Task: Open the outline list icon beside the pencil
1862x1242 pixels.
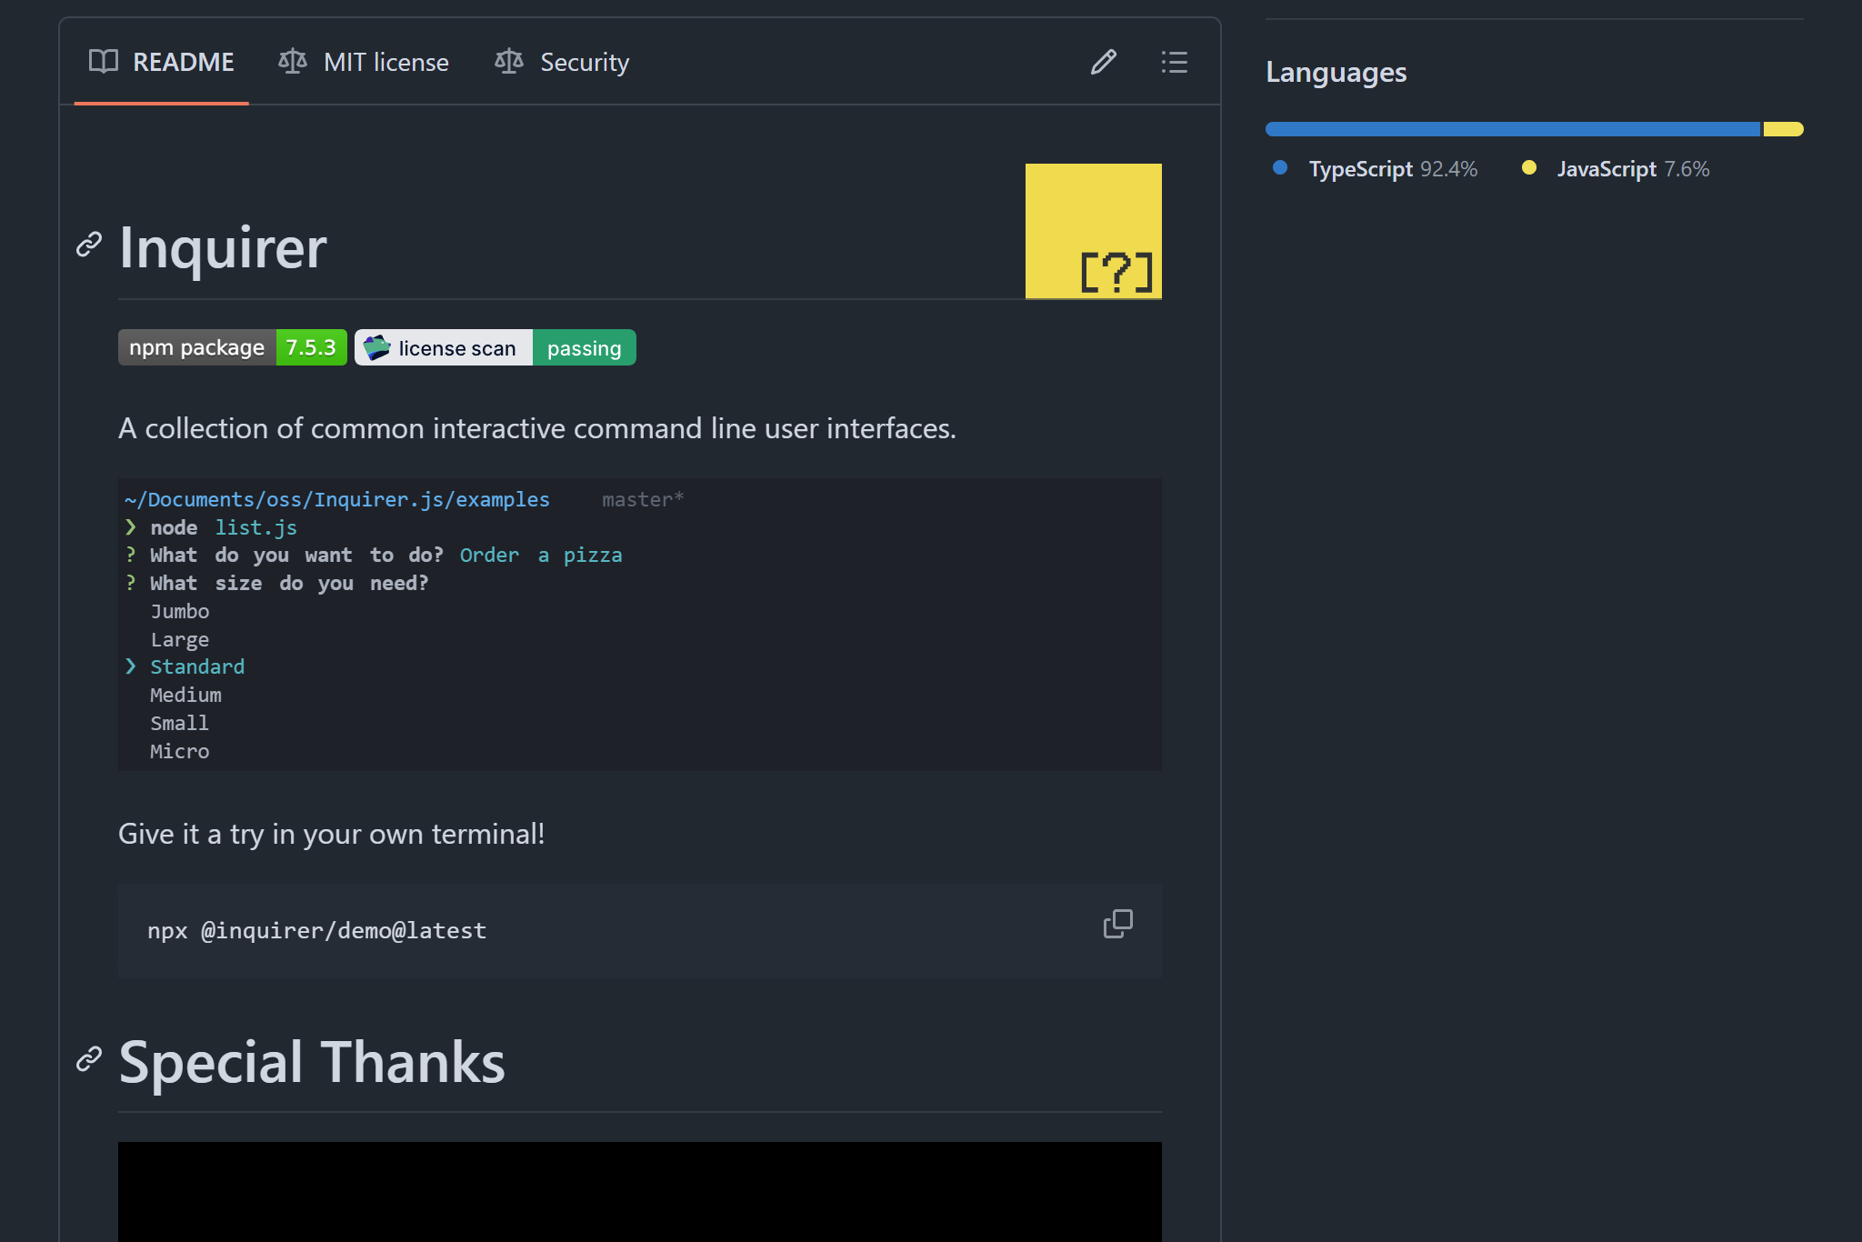Action: 1174,62
